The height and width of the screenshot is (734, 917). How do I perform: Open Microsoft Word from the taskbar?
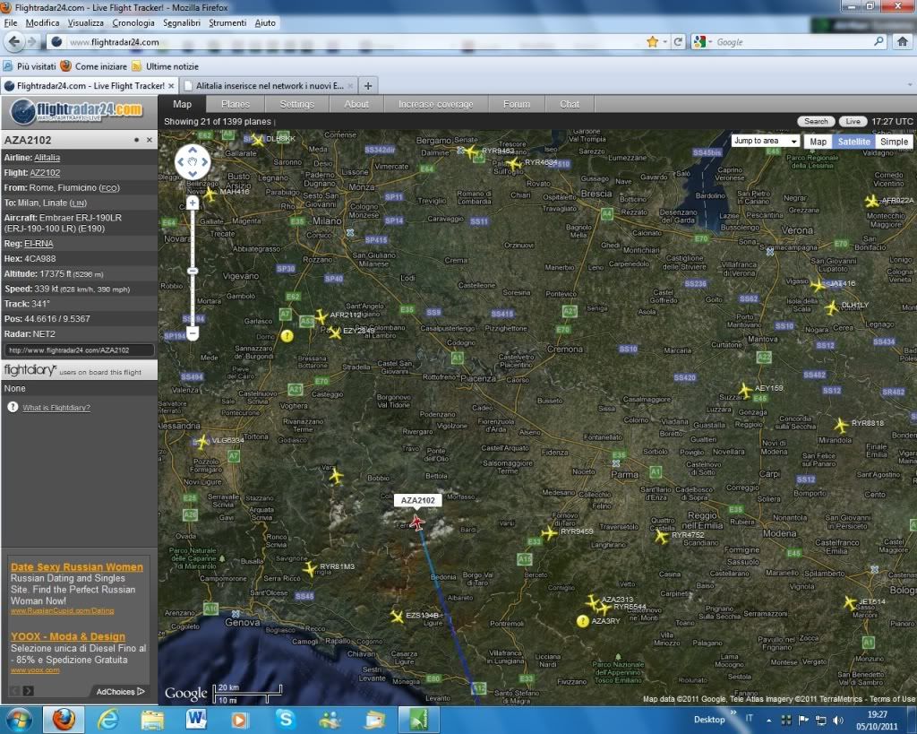(196, 719)
